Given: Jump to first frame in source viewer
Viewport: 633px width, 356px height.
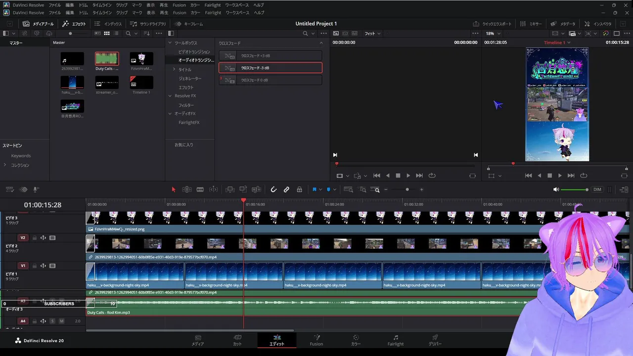Looking at the screenshot, I should (x=377, y=176).
